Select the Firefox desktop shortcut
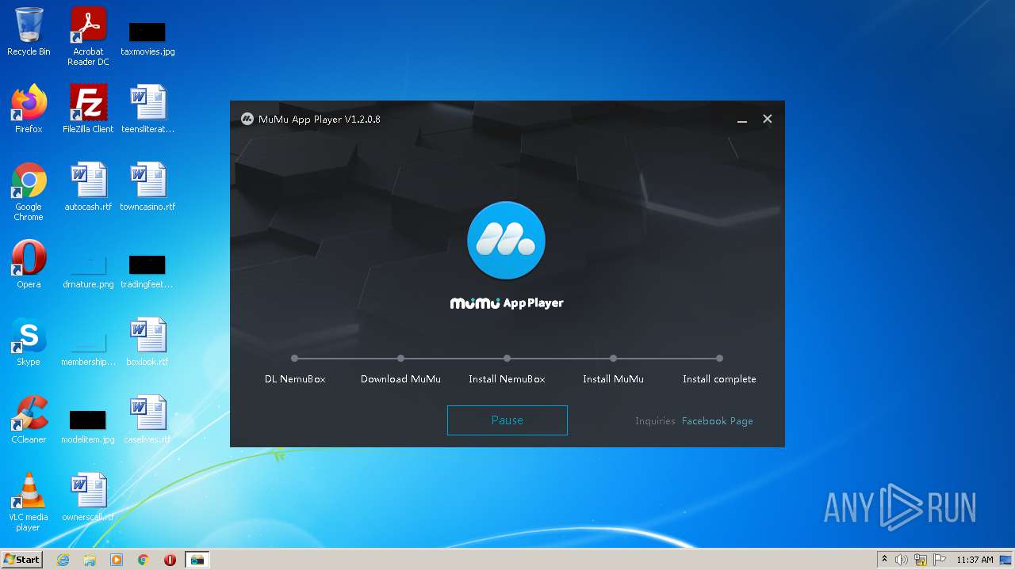This screenshot has width=1015, height=570. point(29,109)
